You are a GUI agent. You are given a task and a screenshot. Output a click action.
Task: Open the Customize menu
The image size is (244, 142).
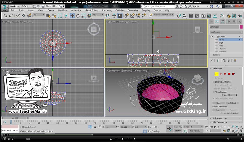[133, 10]
